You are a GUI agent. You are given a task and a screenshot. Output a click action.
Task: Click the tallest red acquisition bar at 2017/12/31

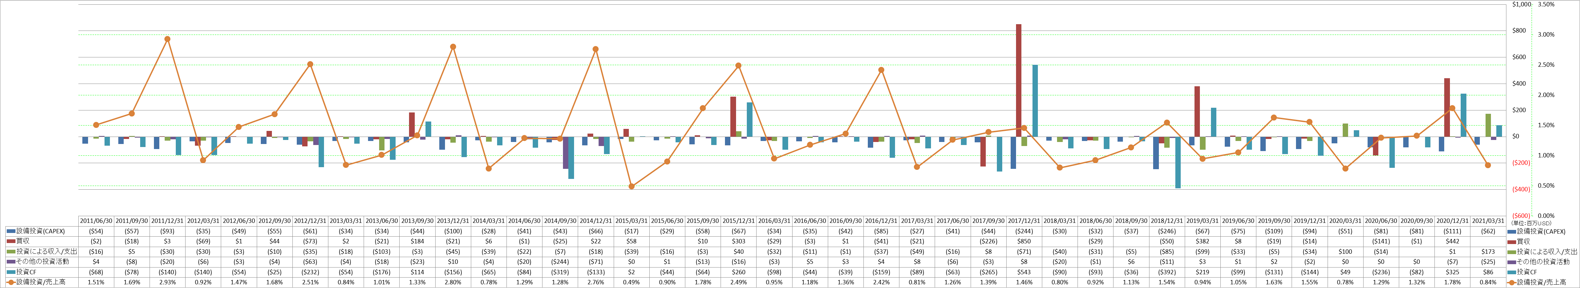(x=1019, y=80)
